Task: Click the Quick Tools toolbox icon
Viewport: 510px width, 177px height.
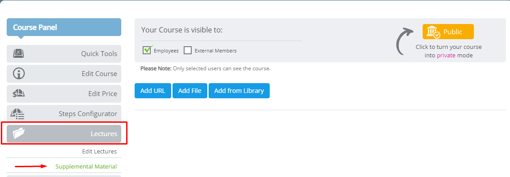Action: coord(19,53)
